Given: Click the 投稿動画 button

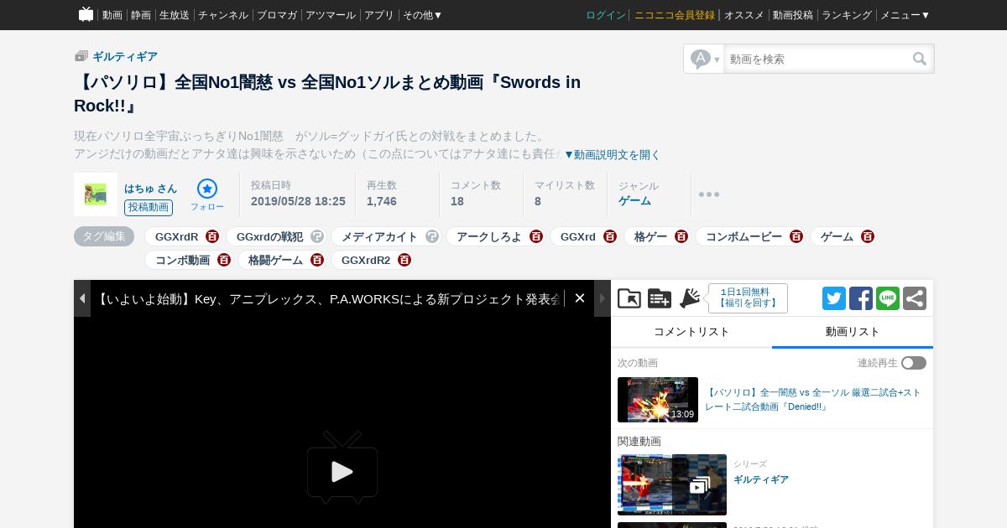Looking at the screenshot, I should (x=149, y=208).
